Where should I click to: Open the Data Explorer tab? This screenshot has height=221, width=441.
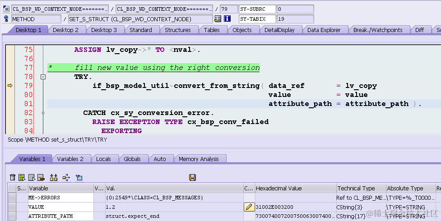324,30
